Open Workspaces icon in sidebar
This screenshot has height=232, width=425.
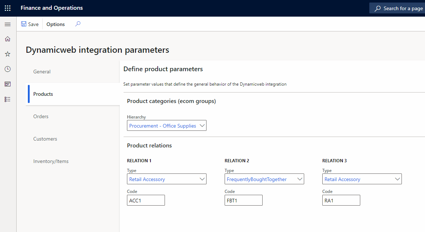click(x=8, y=84)
